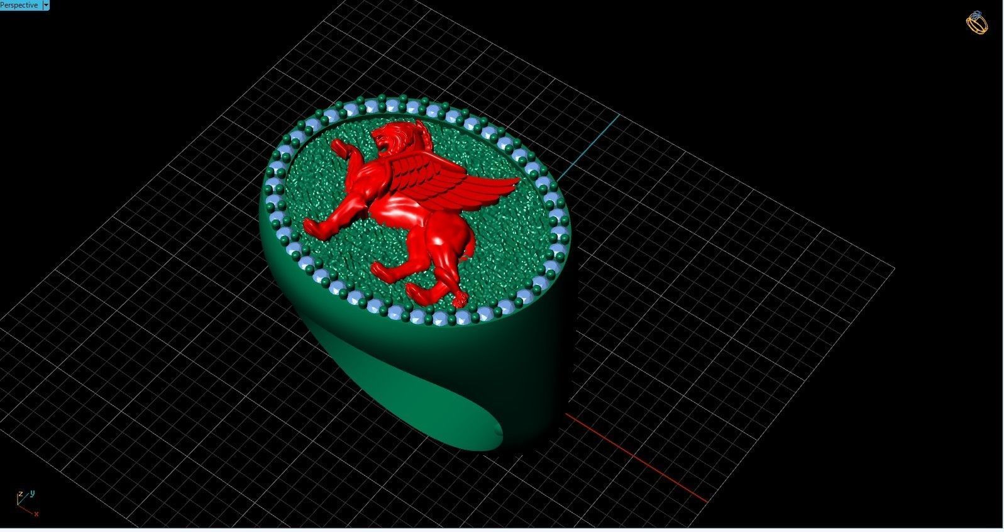Click the XYZ axis orientation indicator
Image resolution: width=1004 pixels, height=532 pixels.
(x=27, y=504)
